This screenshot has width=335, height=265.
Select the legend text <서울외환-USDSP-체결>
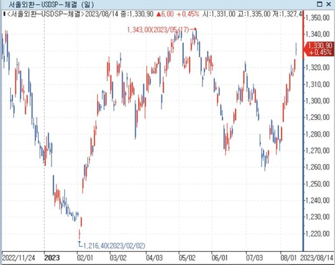tap(46, 14)
